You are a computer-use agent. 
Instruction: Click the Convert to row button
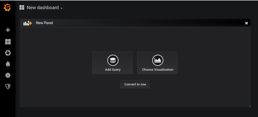click(x=135, y=84)
